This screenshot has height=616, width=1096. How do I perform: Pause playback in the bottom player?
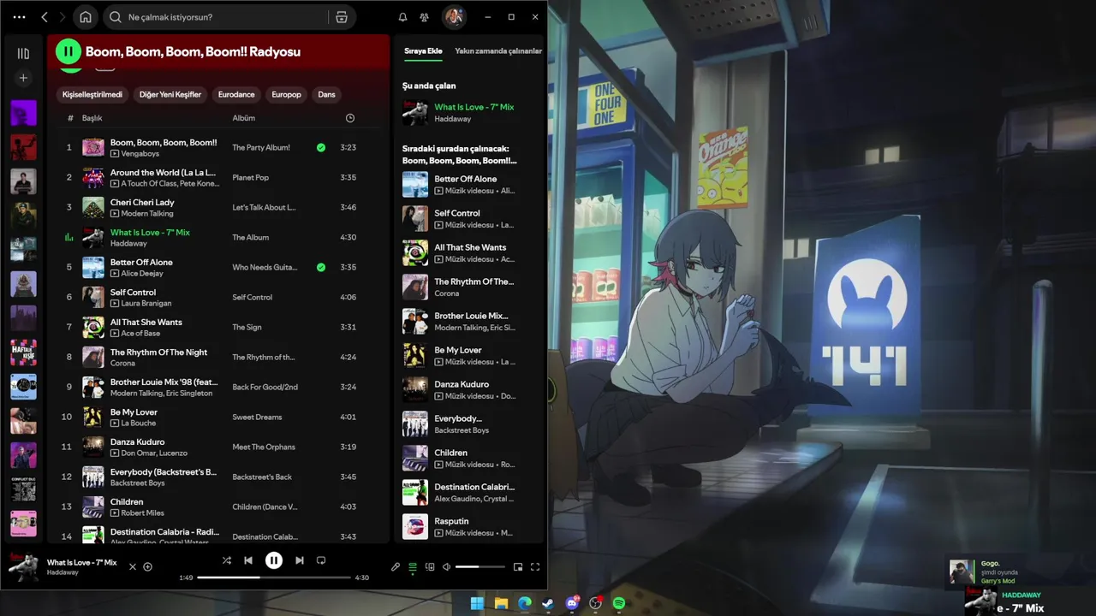[274, 560]
